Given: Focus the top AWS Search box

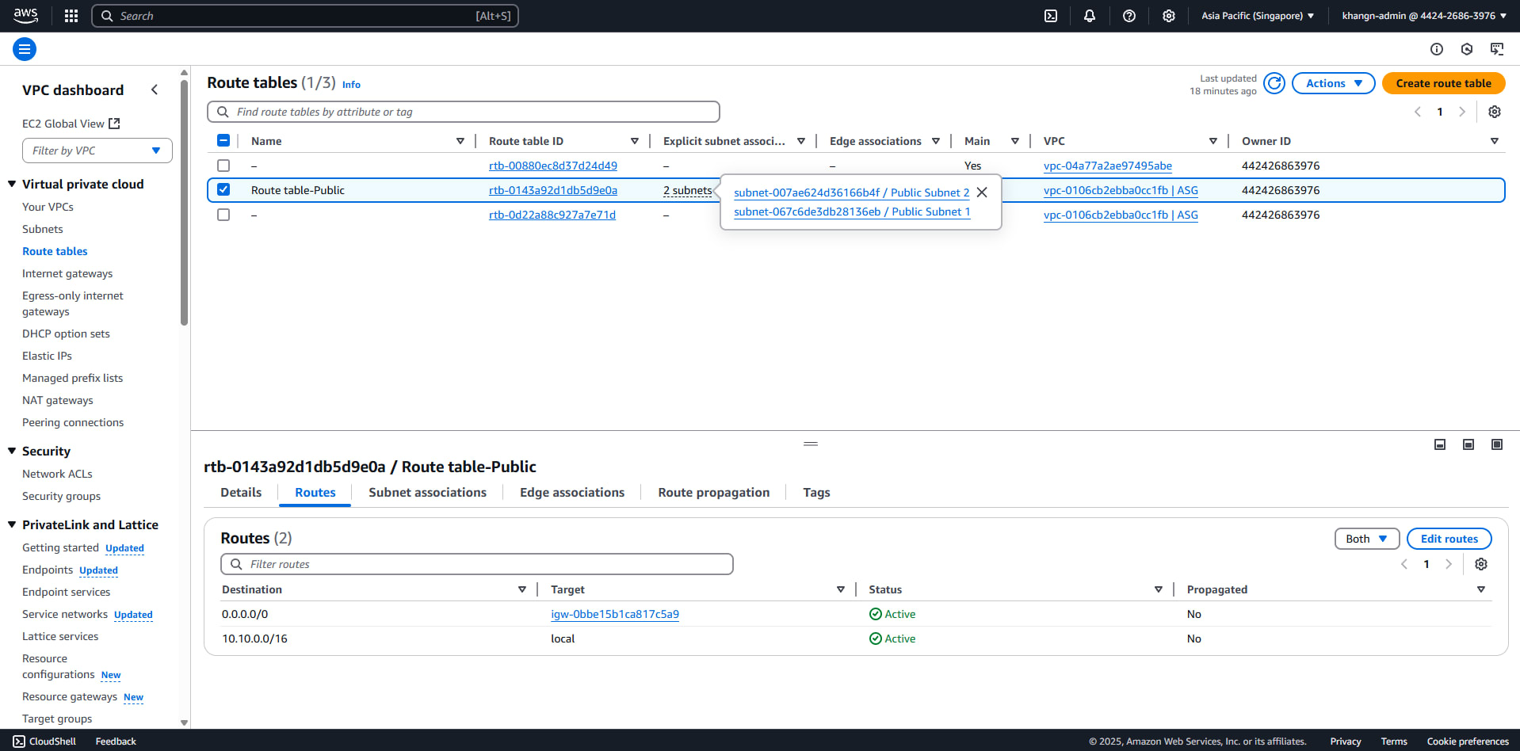Looking at the screenshot, I should tap(305, 16).
